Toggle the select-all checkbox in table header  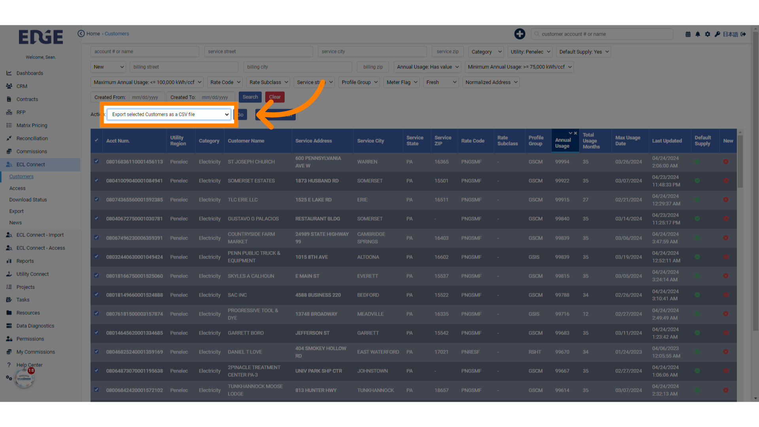(96, 140)
